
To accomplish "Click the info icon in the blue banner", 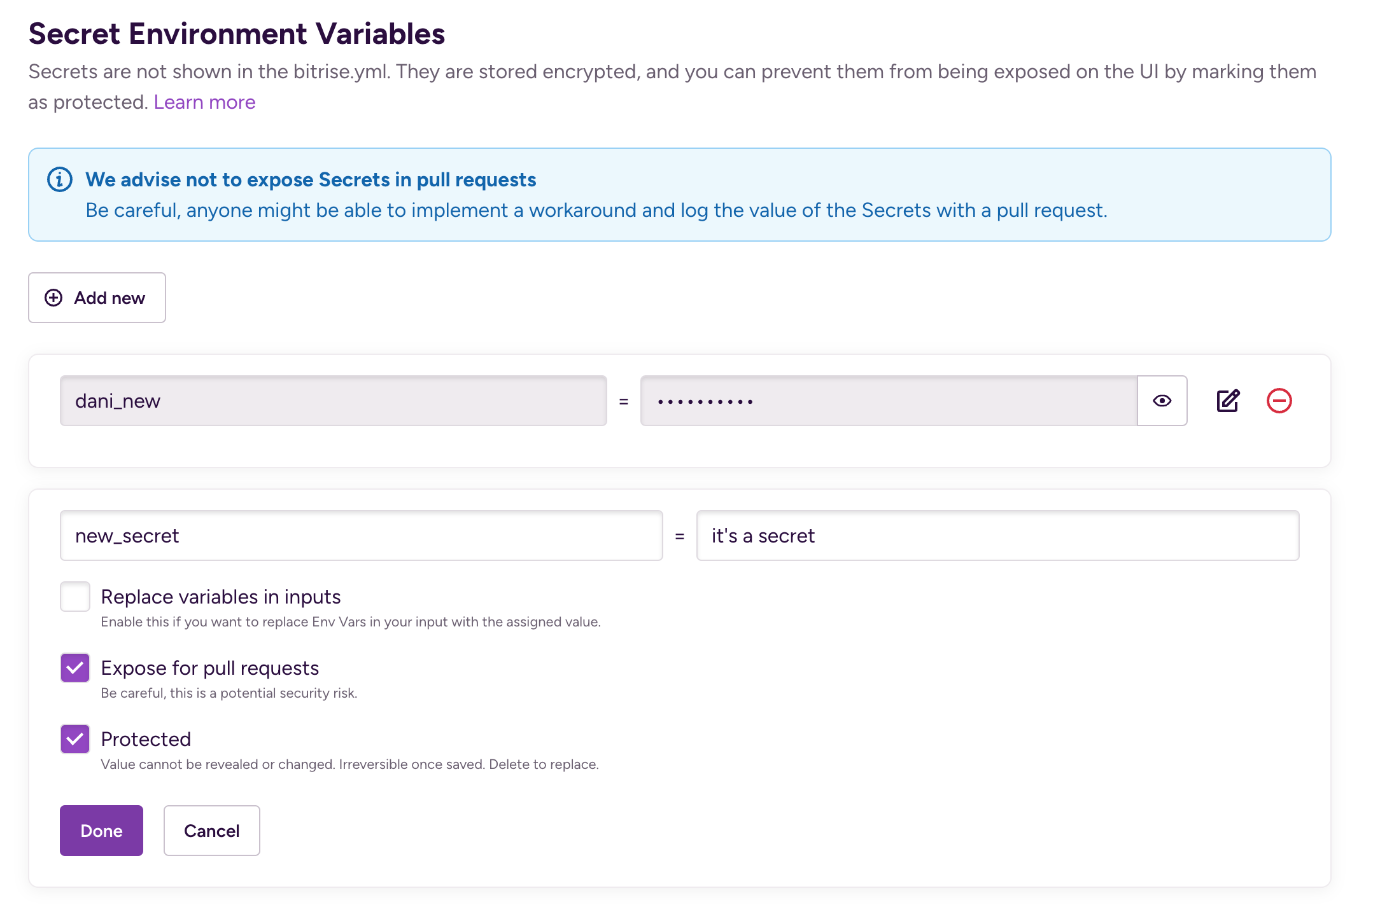I will point(60,180).
